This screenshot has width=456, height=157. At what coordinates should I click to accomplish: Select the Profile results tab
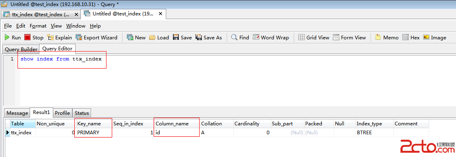pos(62,113)
